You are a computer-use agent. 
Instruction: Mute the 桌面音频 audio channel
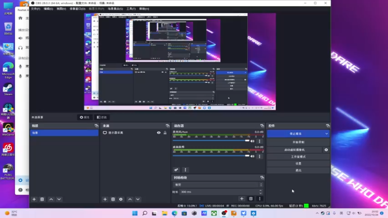click(x=252, y=156)
